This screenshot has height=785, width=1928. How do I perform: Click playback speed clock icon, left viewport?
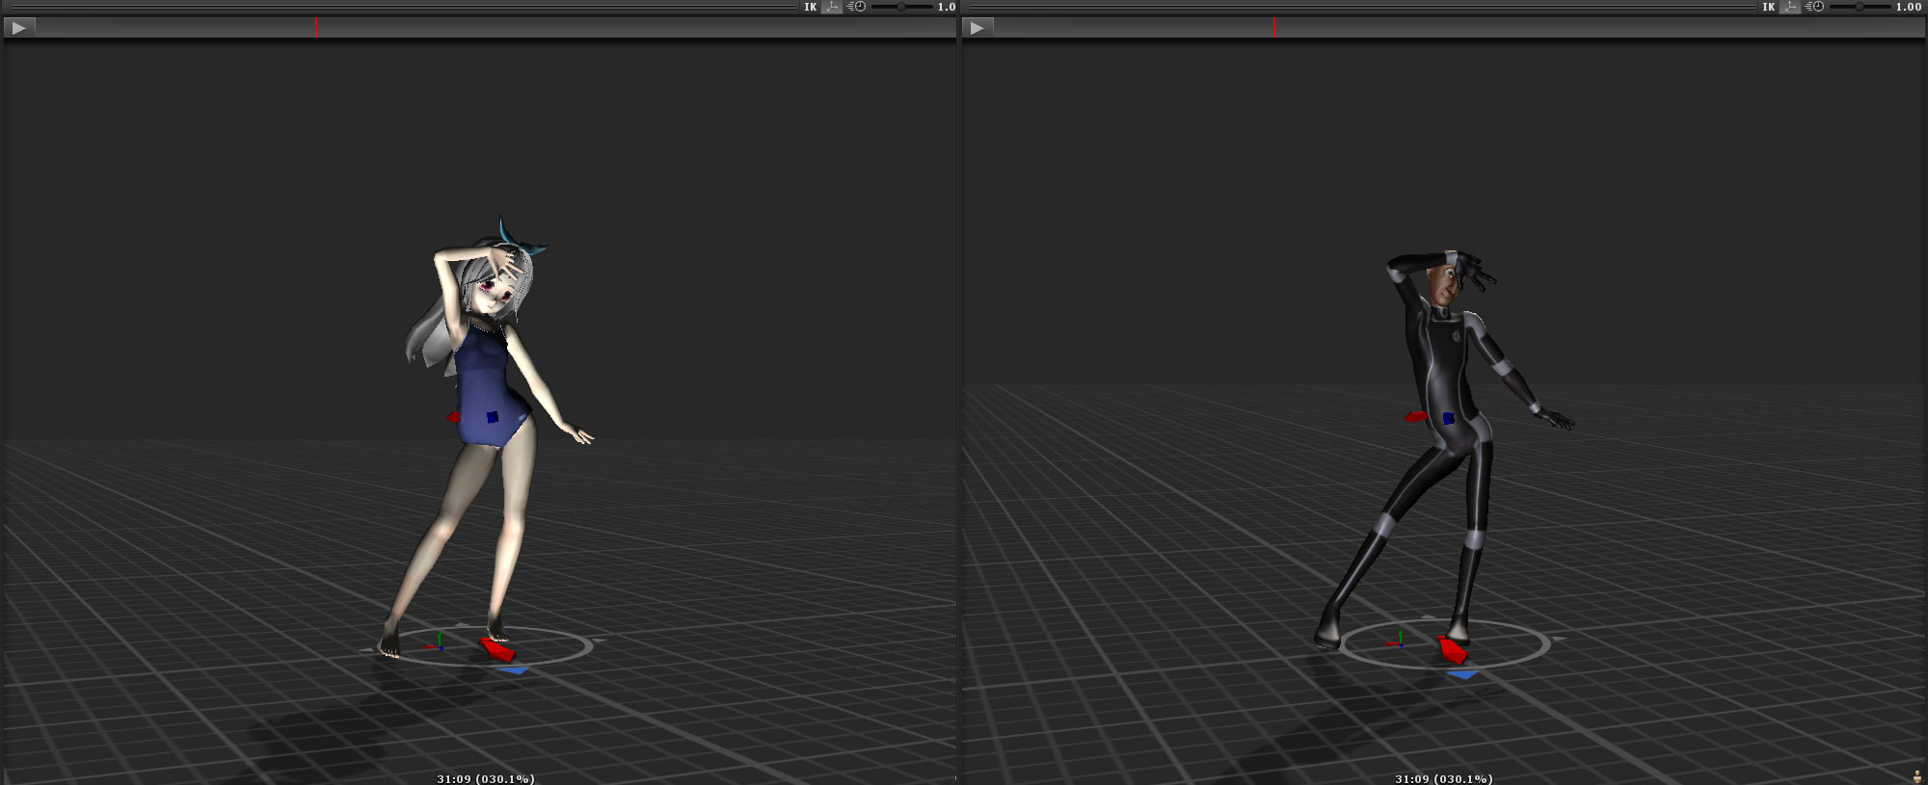[856, 7]
